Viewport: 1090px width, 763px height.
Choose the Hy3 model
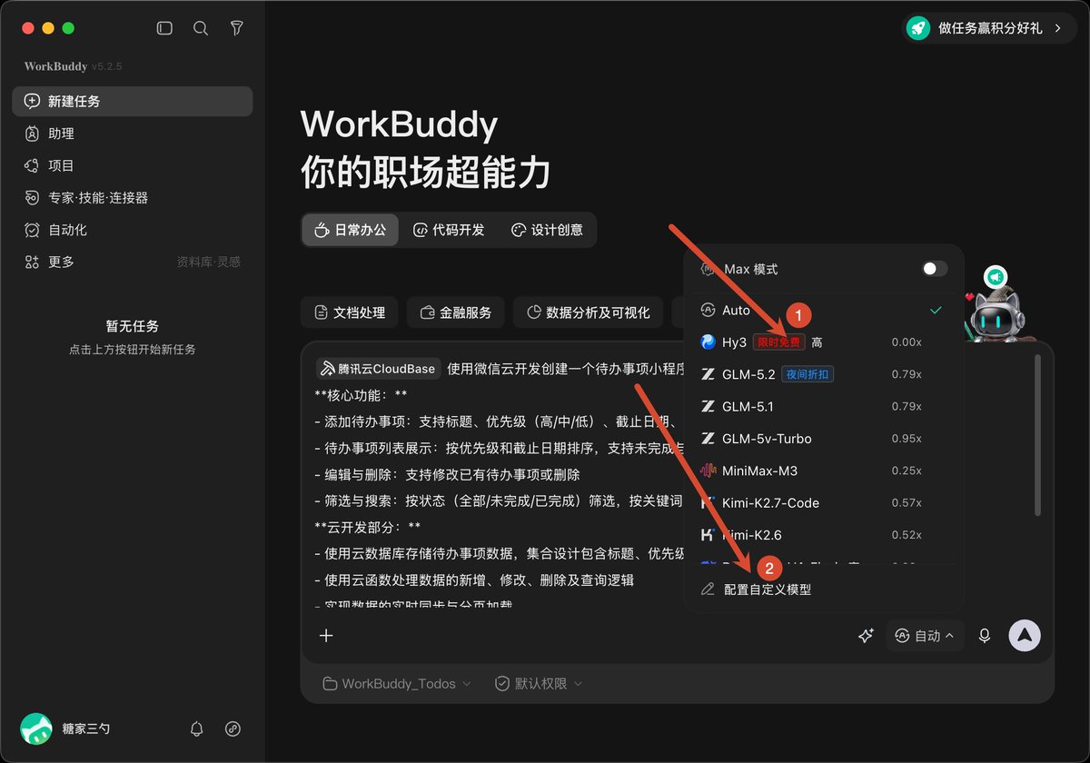[822, 342]
